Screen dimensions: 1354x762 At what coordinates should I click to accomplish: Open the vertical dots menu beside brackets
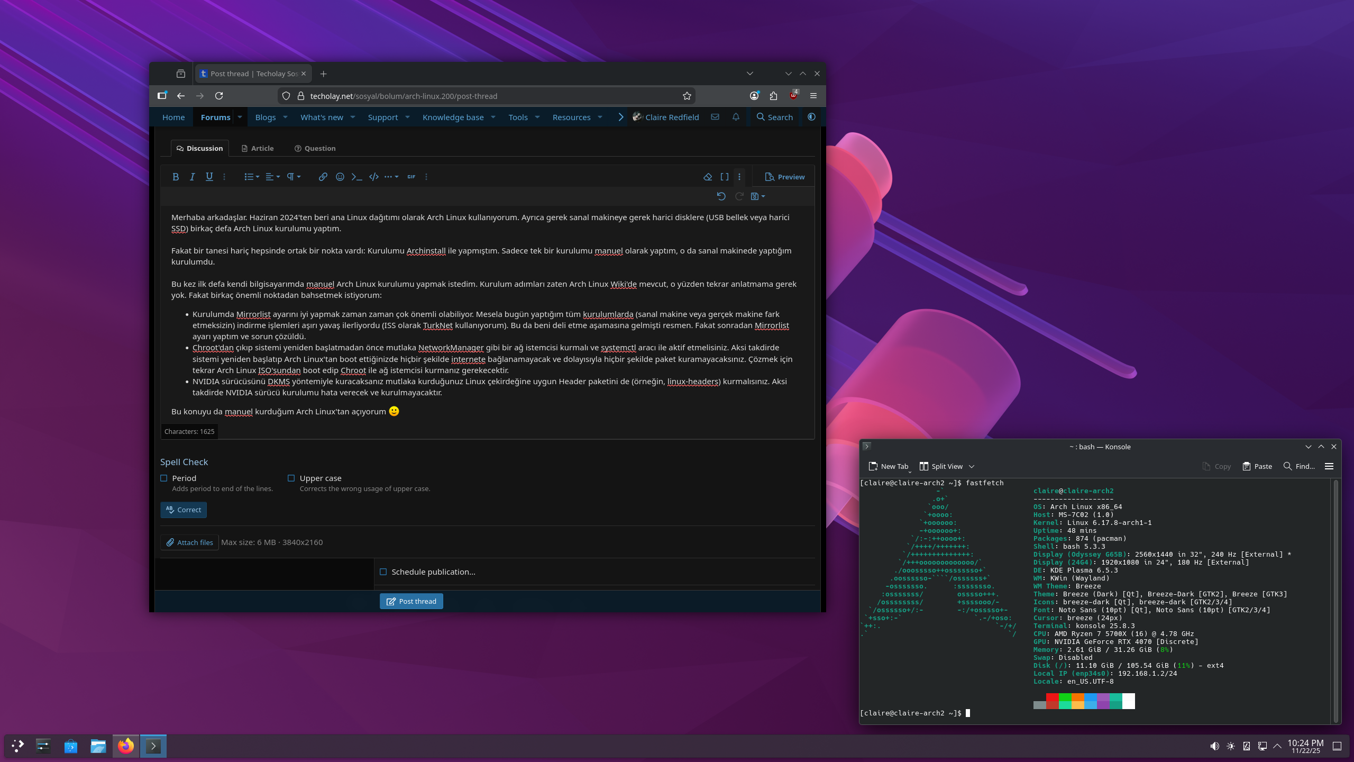(x=739, y=177)
